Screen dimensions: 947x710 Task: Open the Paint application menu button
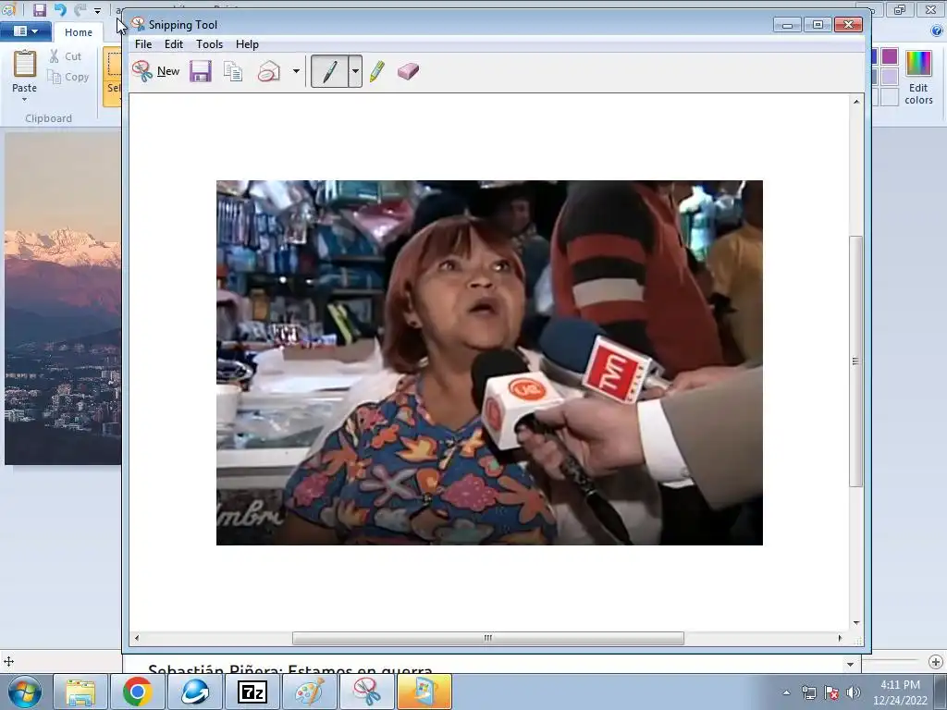pyautogui.click(x=25, y=31)
